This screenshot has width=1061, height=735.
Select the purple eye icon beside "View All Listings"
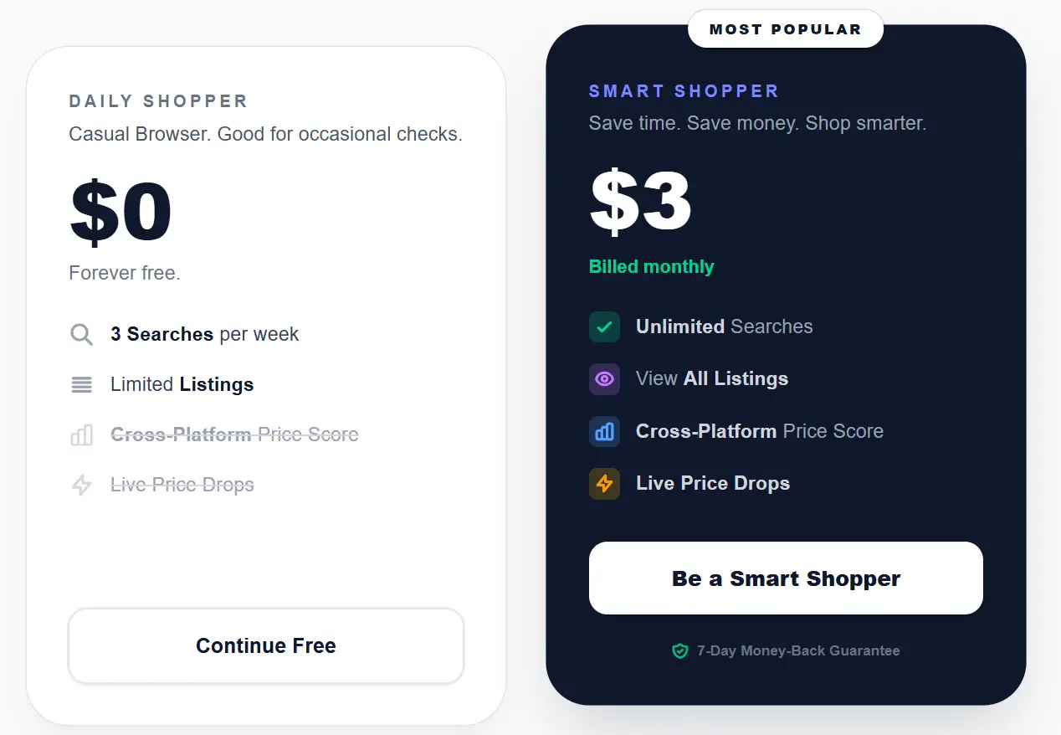click(604, 379)
